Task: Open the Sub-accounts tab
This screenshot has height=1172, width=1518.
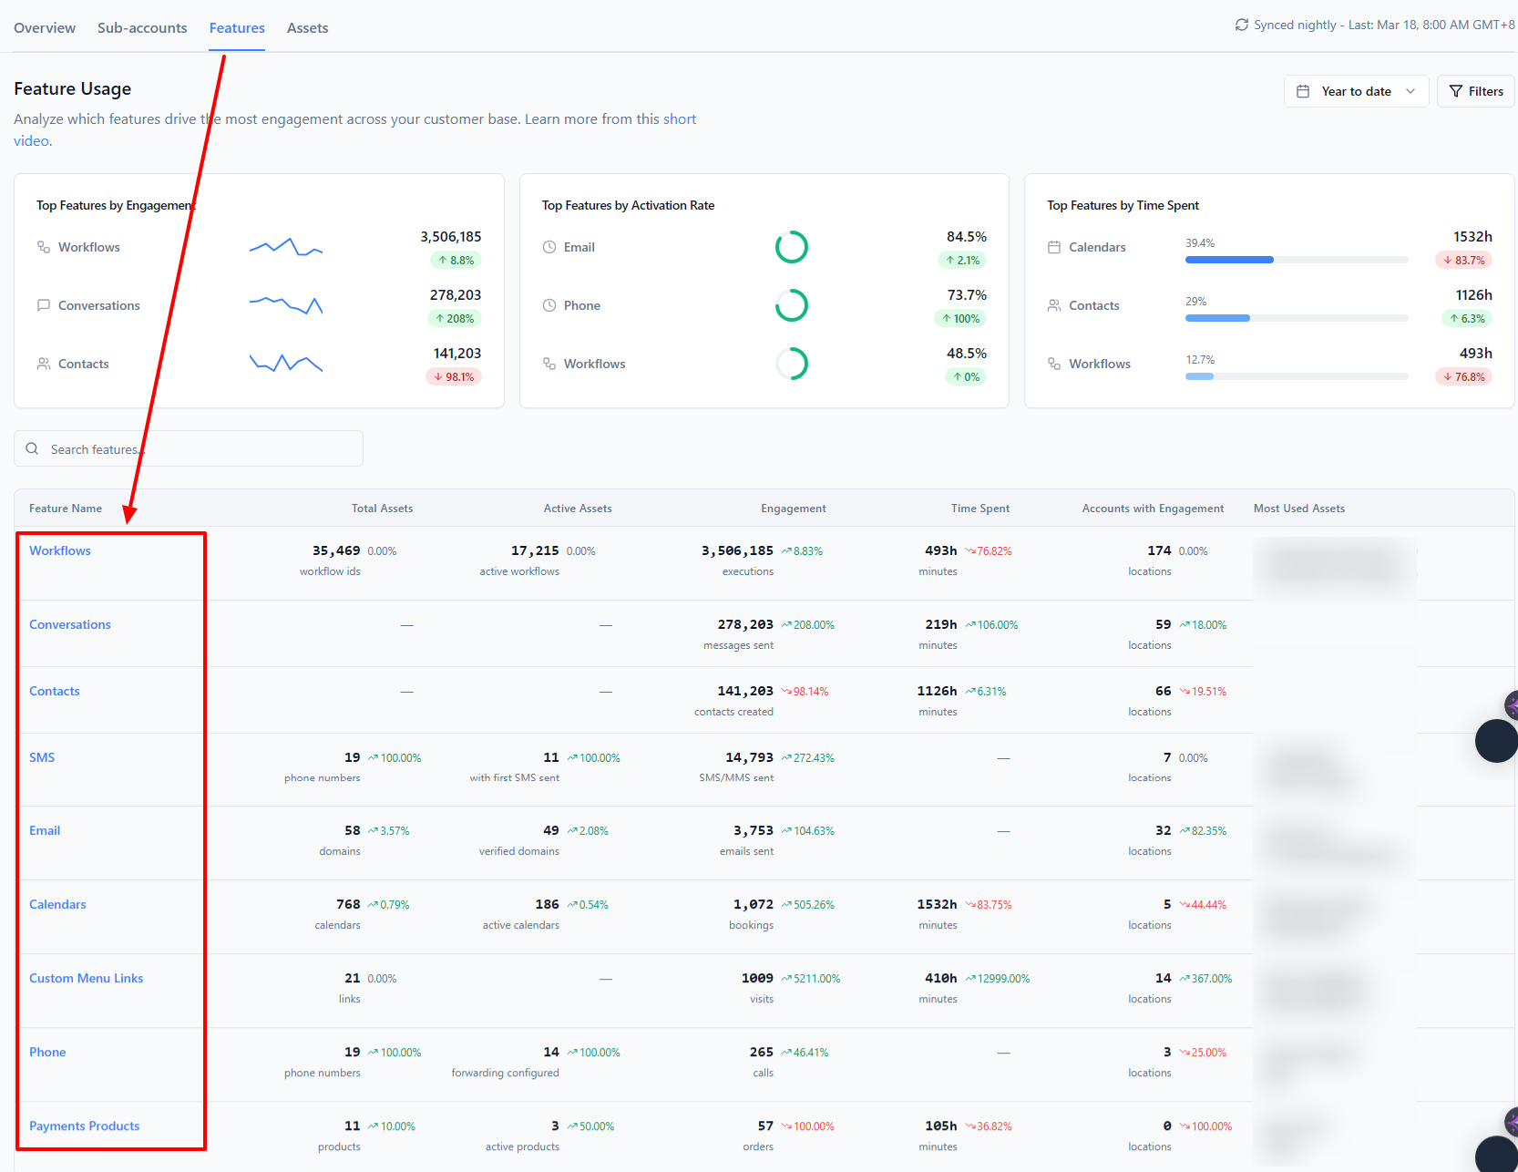Action: [142, 27]
